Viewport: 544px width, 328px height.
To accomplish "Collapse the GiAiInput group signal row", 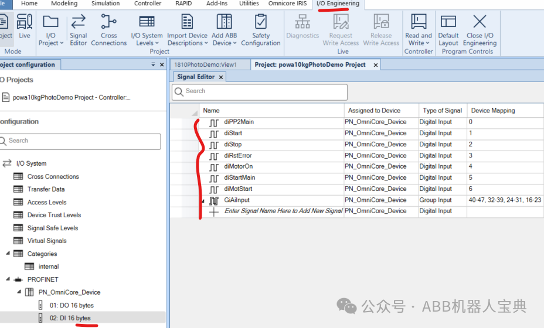I will click(x=203, y=201).
